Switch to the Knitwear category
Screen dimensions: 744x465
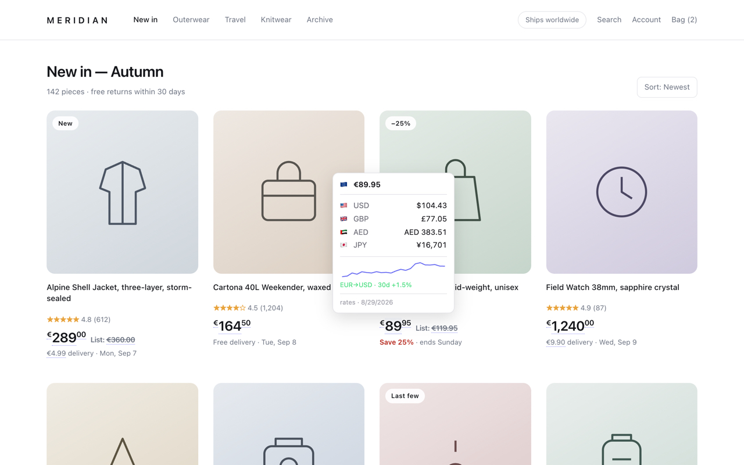[276, 20]
